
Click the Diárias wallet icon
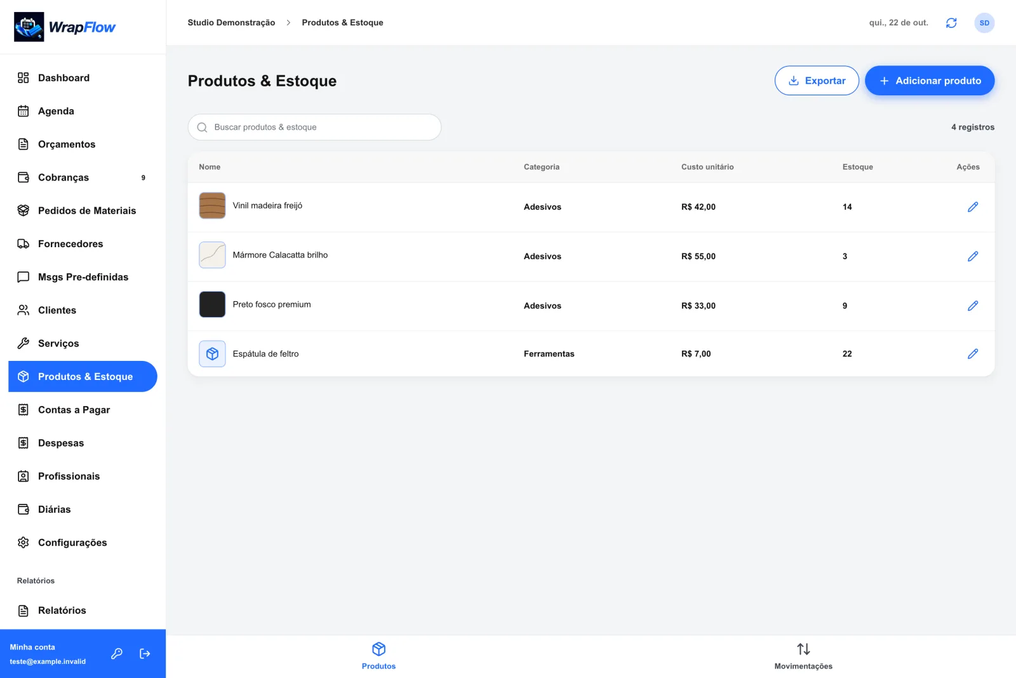pos(23,509)
